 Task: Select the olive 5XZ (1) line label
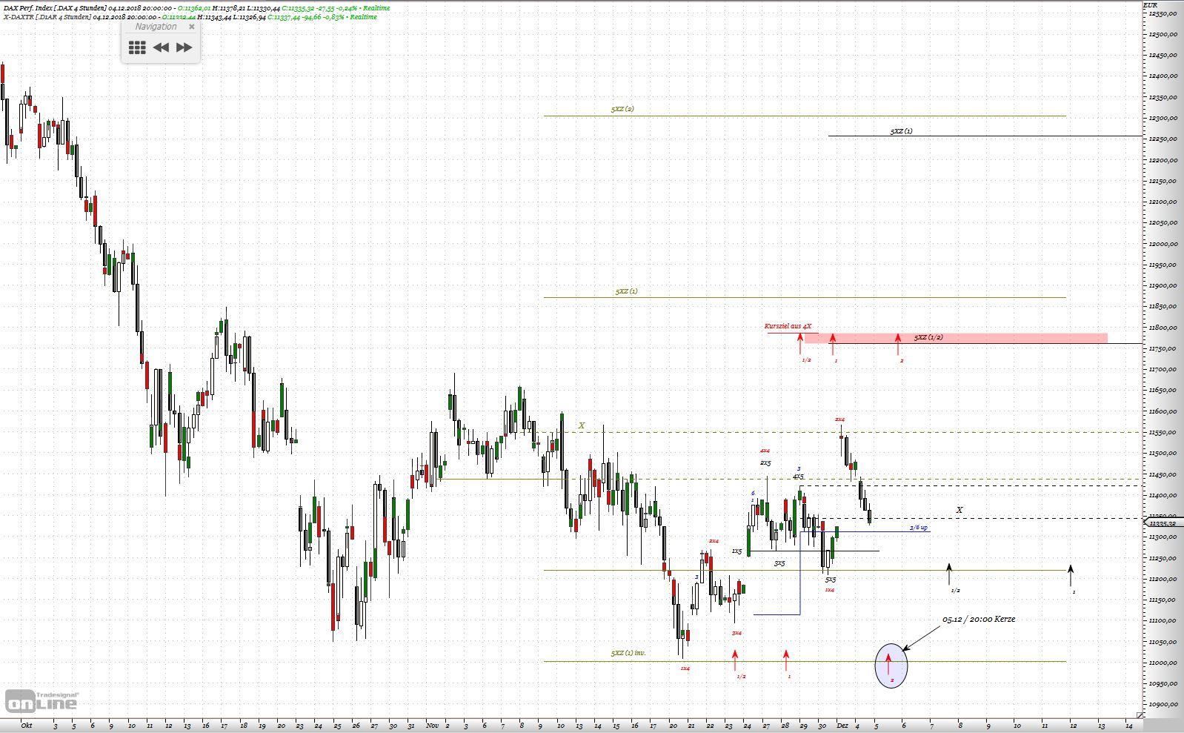[626, 291]
